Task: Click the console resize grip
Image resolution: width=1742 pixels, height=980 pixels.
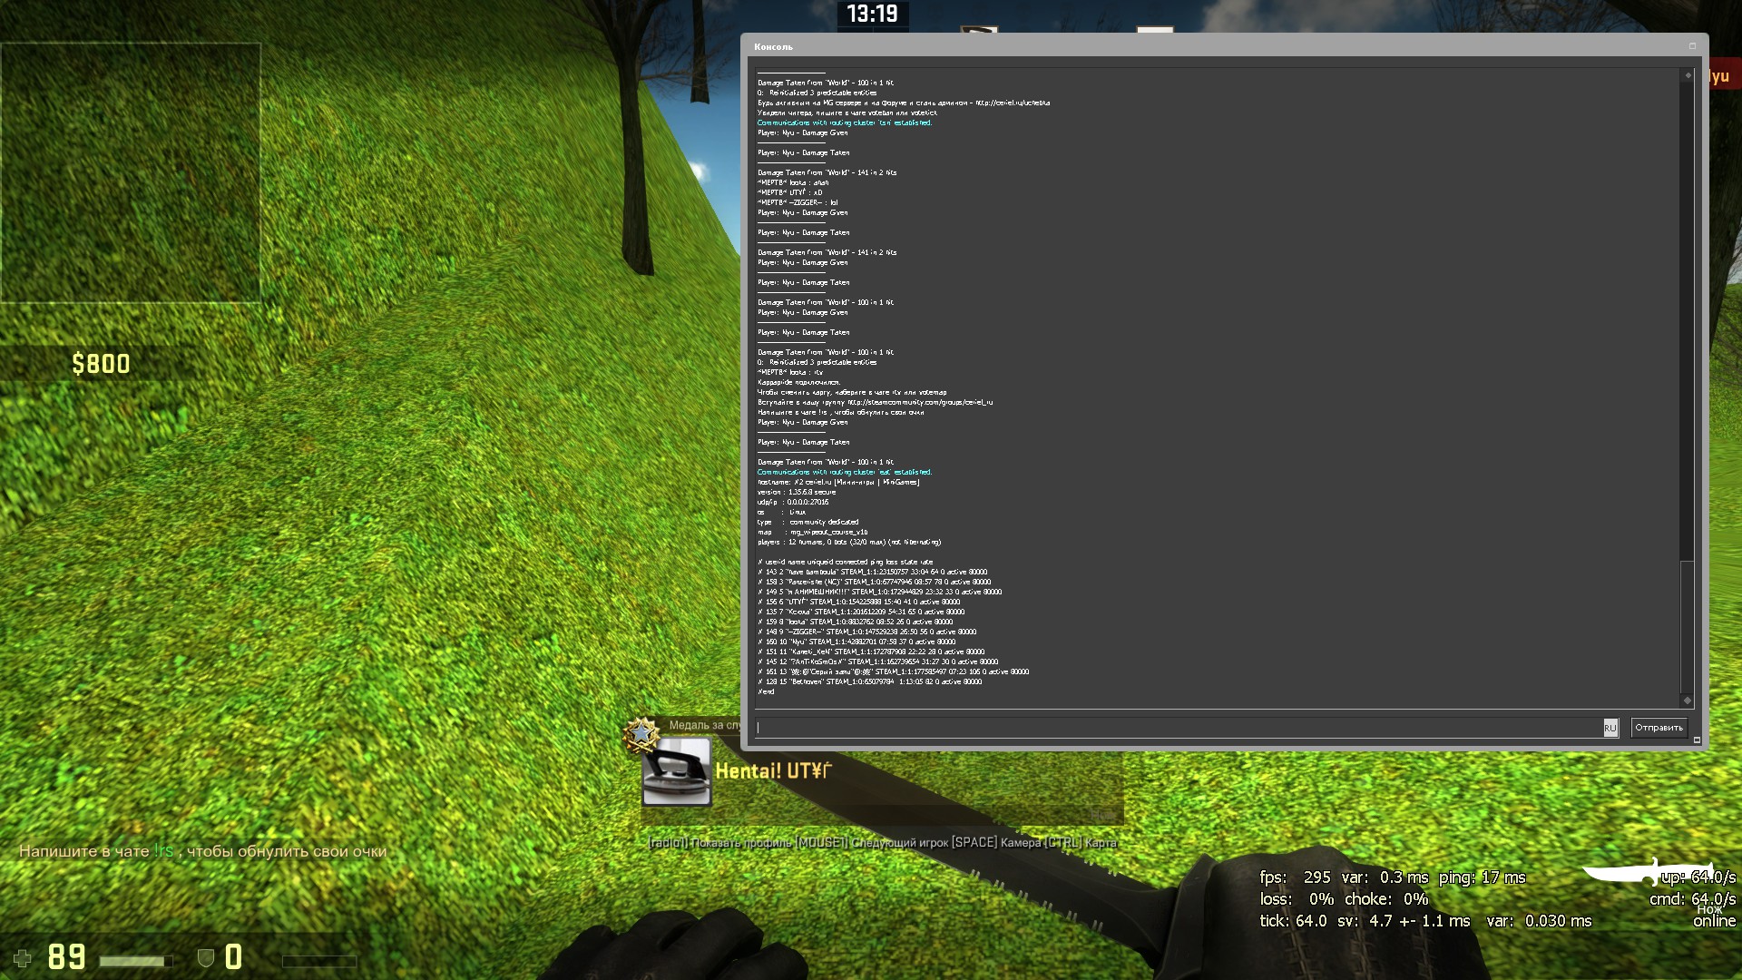Action: click(1698, 740)
